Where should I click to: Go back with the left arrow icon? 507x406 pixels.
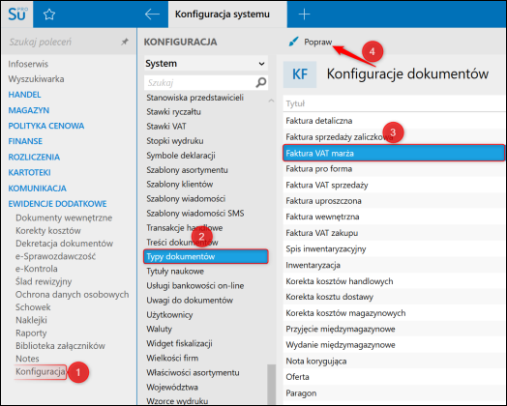coord(152,14)
